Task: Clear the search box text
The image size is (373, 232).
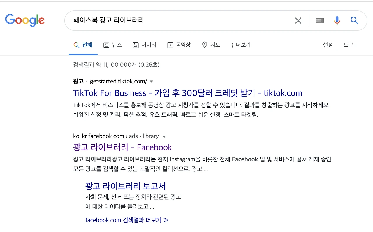Action: coord(298,20)
